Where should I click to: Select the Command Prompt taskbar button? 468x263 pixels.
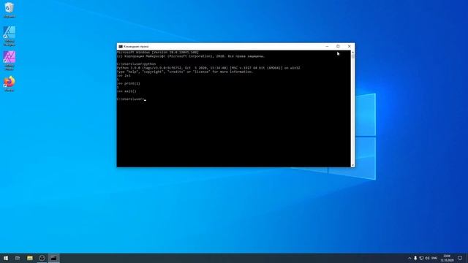click(53, 258)
